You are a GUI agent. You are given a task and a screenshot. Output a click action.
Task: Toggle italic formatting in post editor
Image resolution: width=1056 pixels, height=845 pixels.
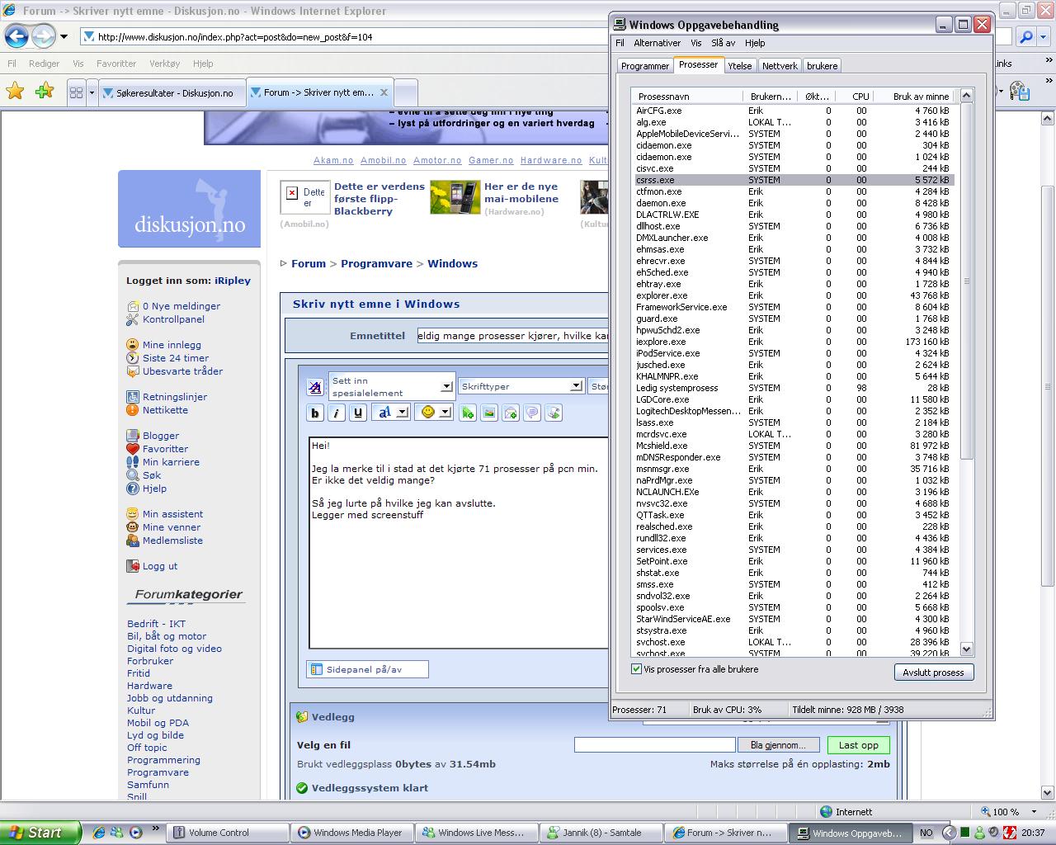(x=336, y=413)
